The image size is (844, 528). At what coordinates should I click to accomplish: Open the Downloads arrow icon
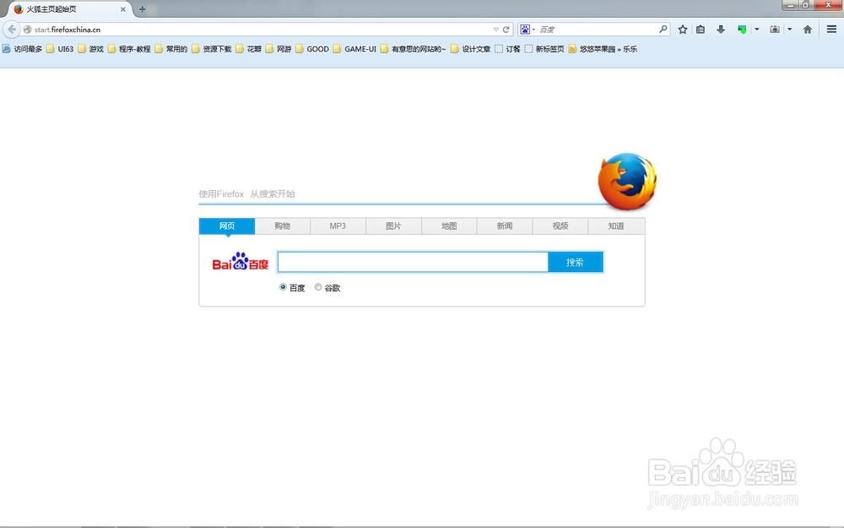[x=721, y=30]
